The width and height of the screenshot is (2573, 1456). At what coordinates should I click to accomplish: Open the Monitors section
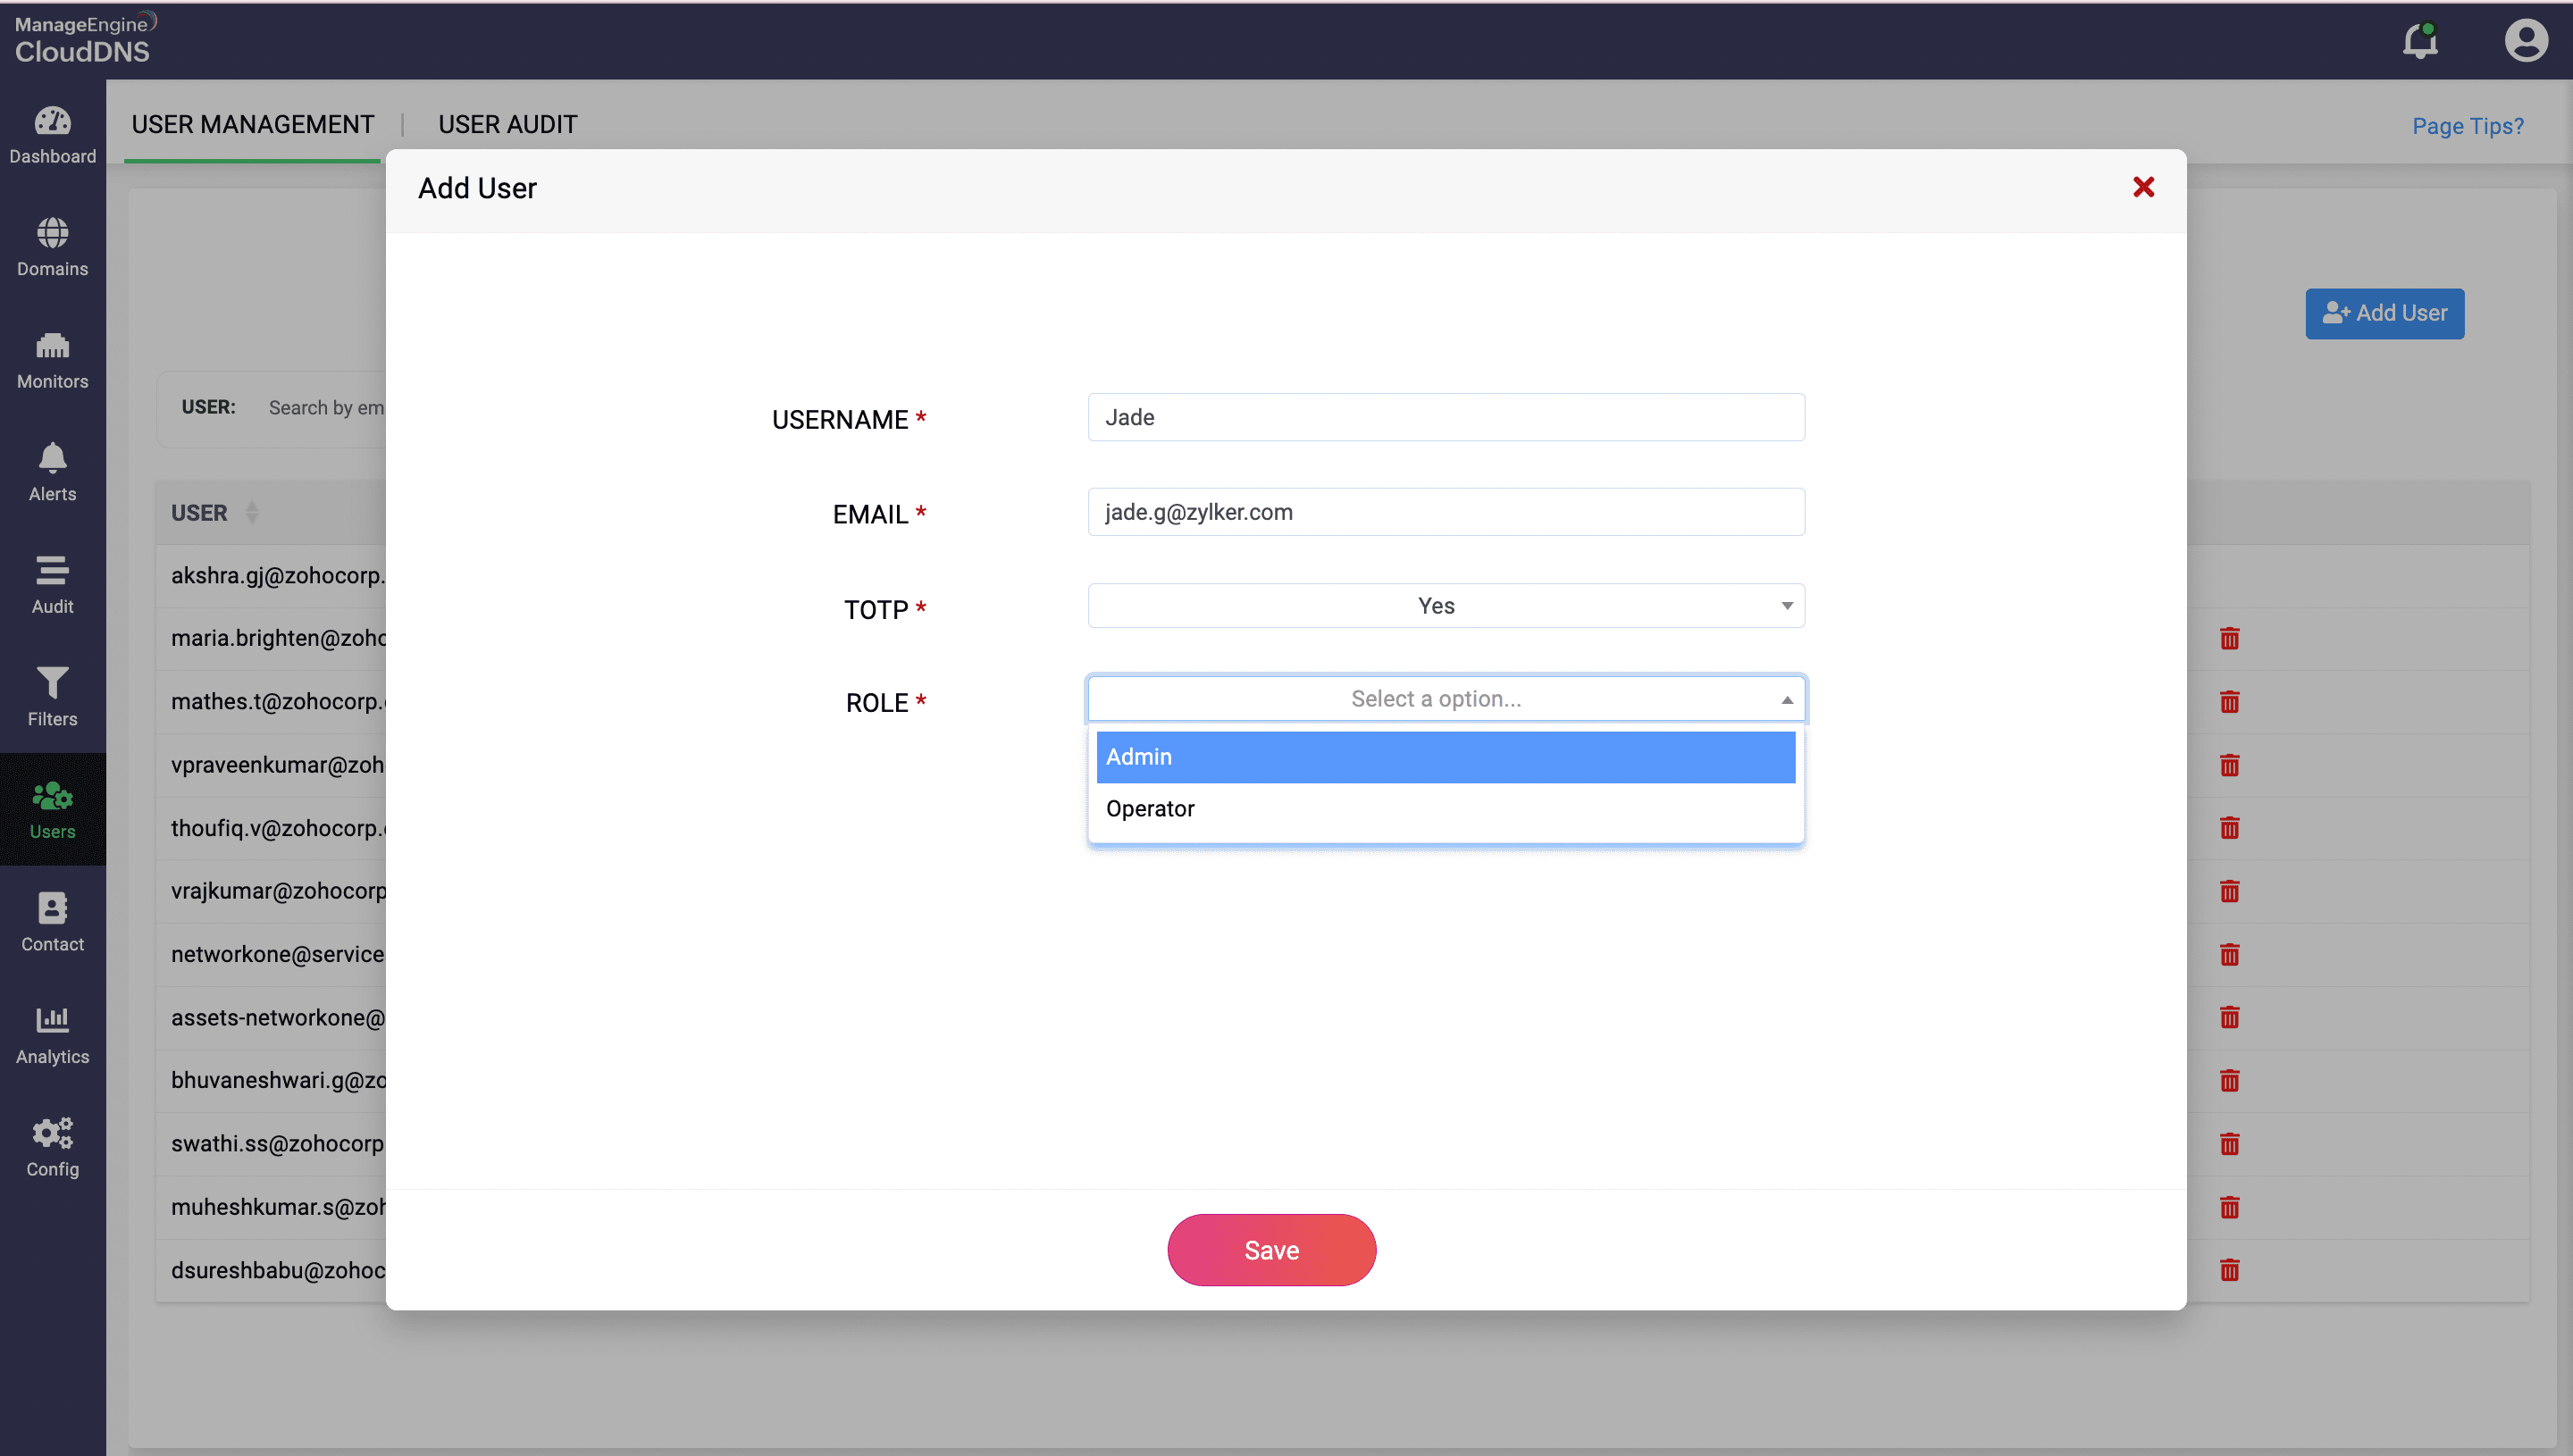pos(52,359)
